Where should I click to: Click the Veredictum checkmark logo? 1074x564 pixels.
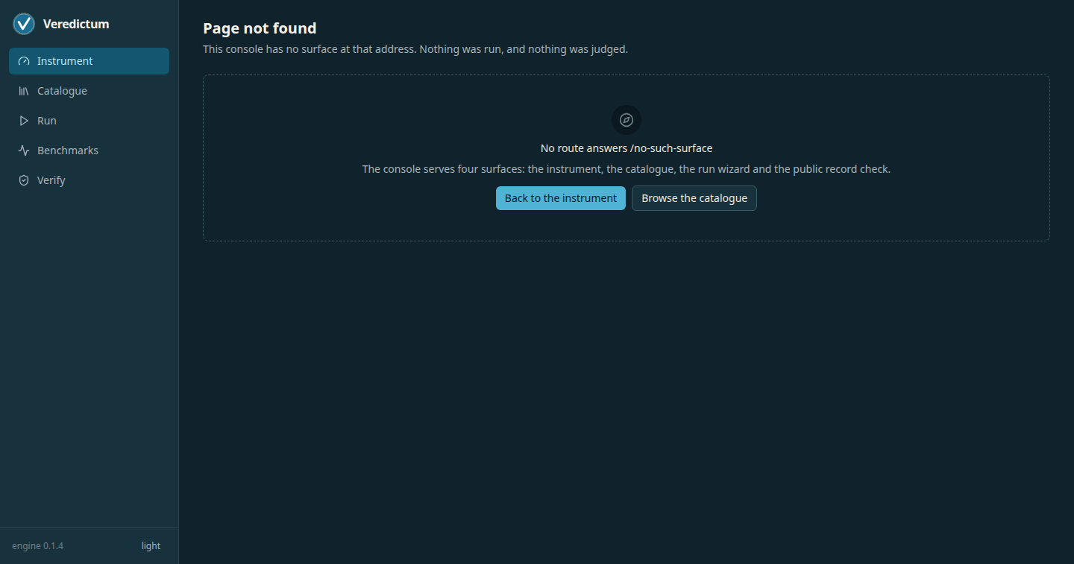click(x=24, y=24)
